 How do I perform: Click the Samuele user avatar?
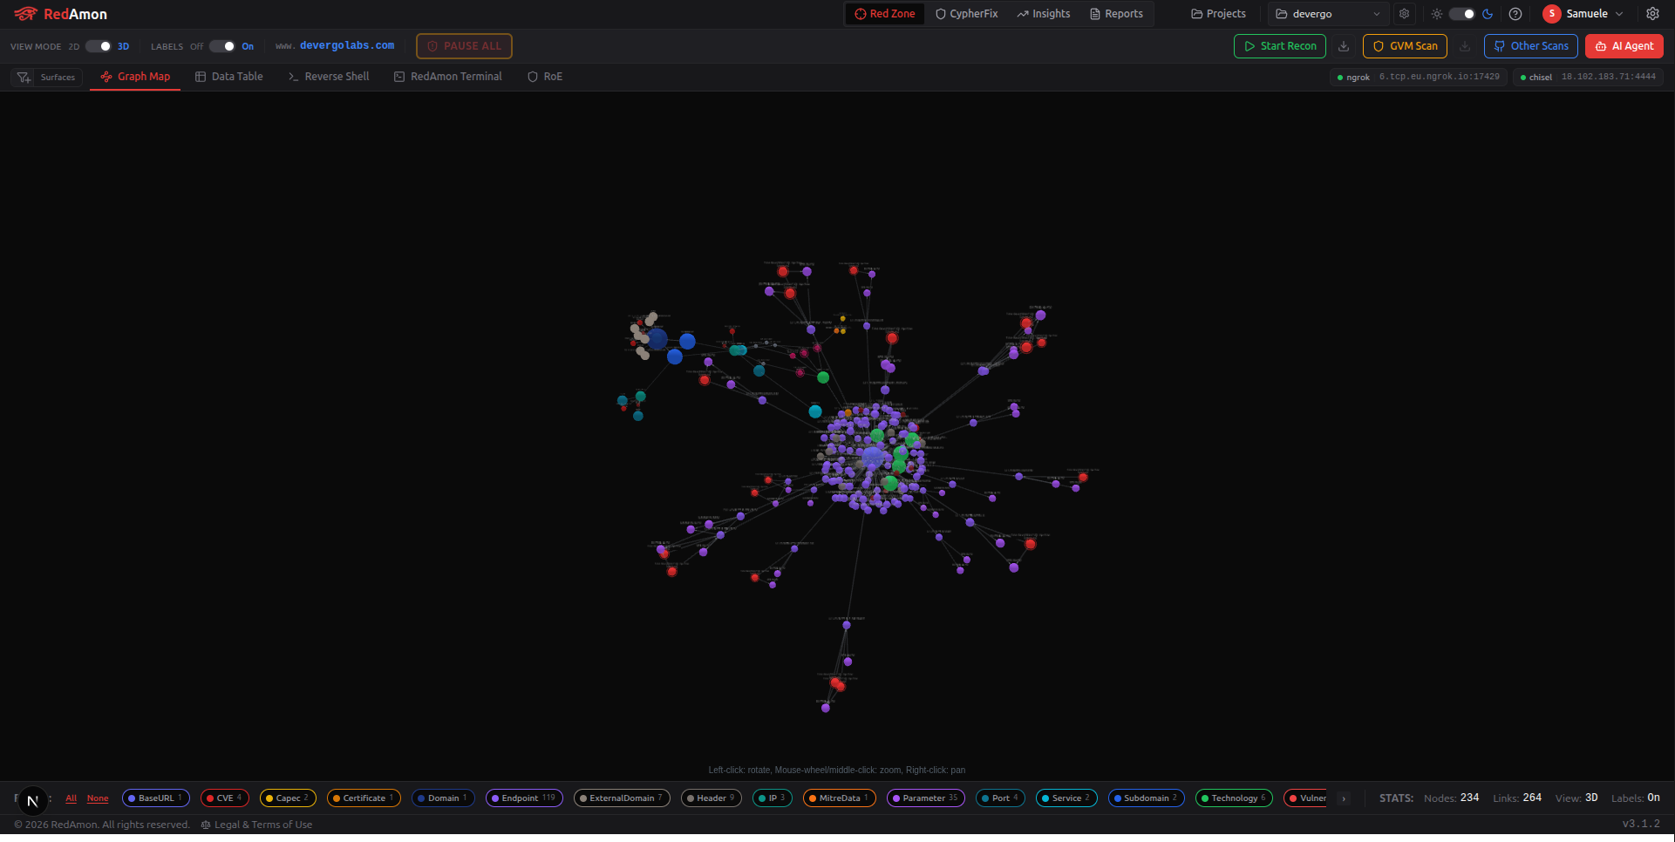tap(1551, 14)
